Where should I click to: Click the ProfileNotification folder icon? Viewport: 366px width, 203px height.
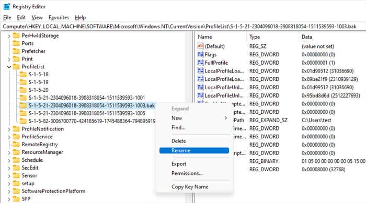[x=16, y=129]
